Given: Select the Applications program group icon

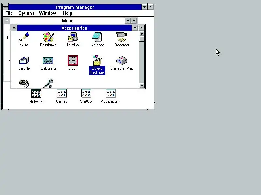Looking at the screenshot, I should point(111,93).
